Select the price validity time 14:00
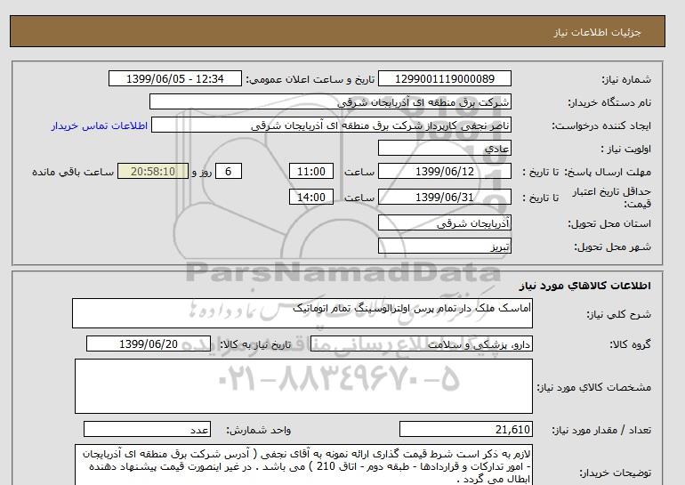 (x=311, y=197)
